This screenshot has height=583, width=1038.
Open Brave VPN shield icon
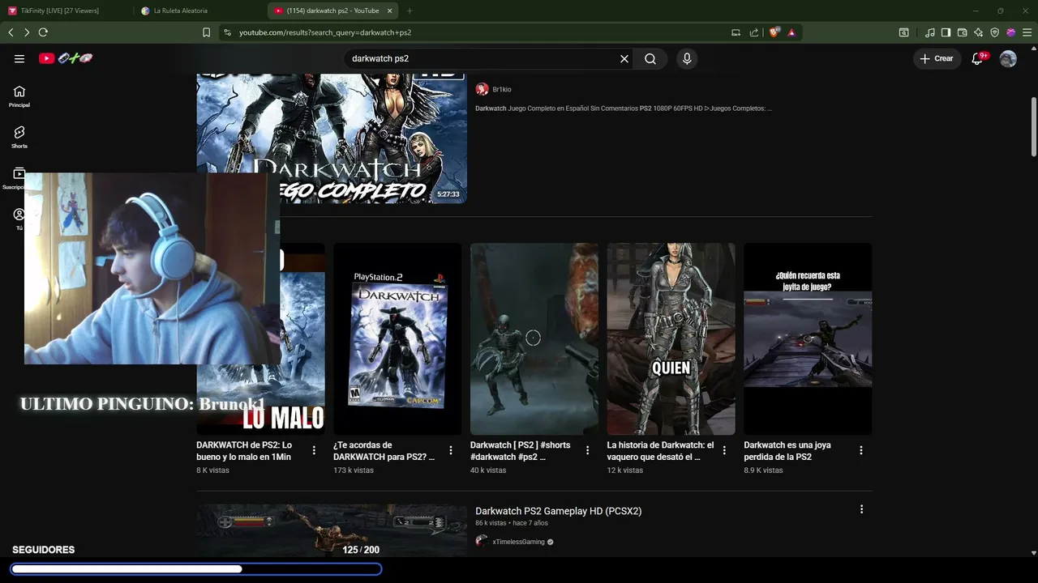(994, 32)
